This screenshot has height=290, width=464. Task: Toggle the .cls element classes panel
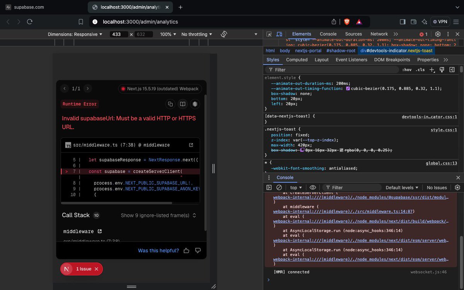(x=420, y=70)
